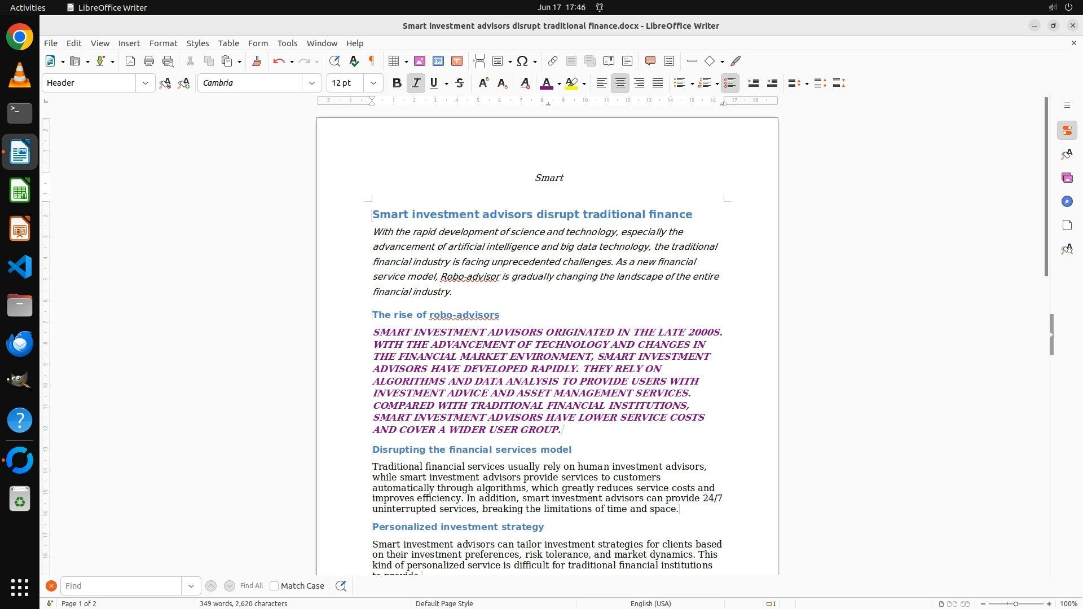The height and width of the screenshot is (609, 1083).
Task: Click the Insert Table icon
Action: (394, 61)
